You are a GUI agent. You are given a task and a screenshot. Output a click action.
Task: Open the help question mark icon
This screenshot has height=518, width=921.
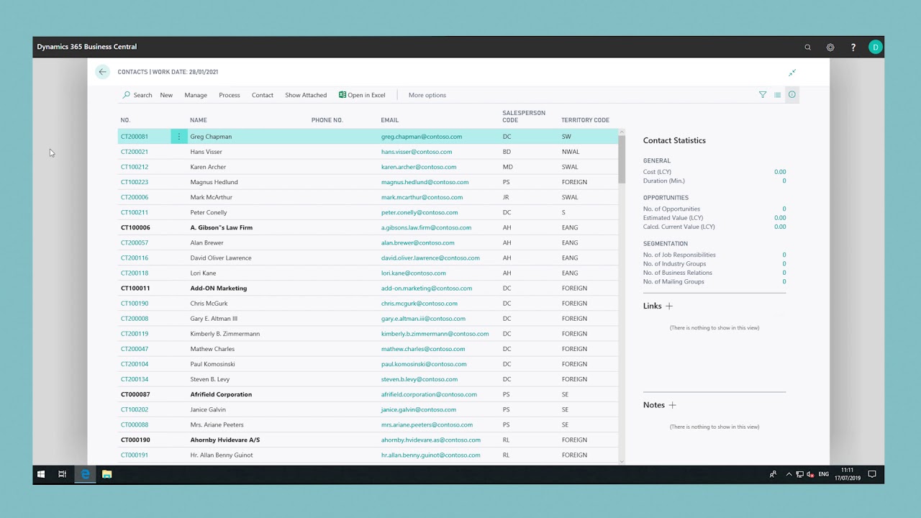pos(853,47)
